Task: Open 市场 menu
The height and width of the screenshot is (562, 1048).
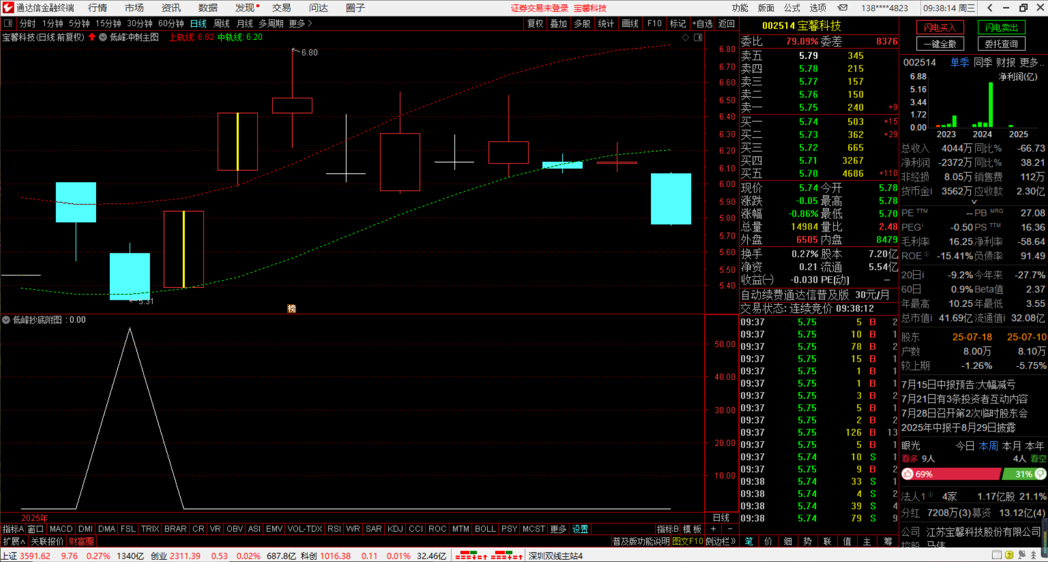Action: 134,8
